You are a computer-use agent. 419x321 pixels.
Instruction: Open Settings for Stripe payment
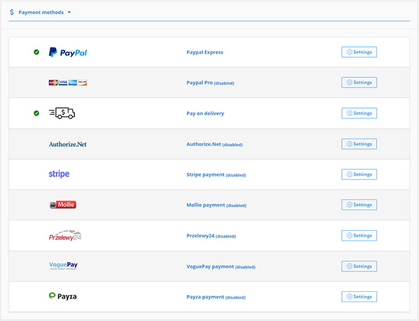359,175
